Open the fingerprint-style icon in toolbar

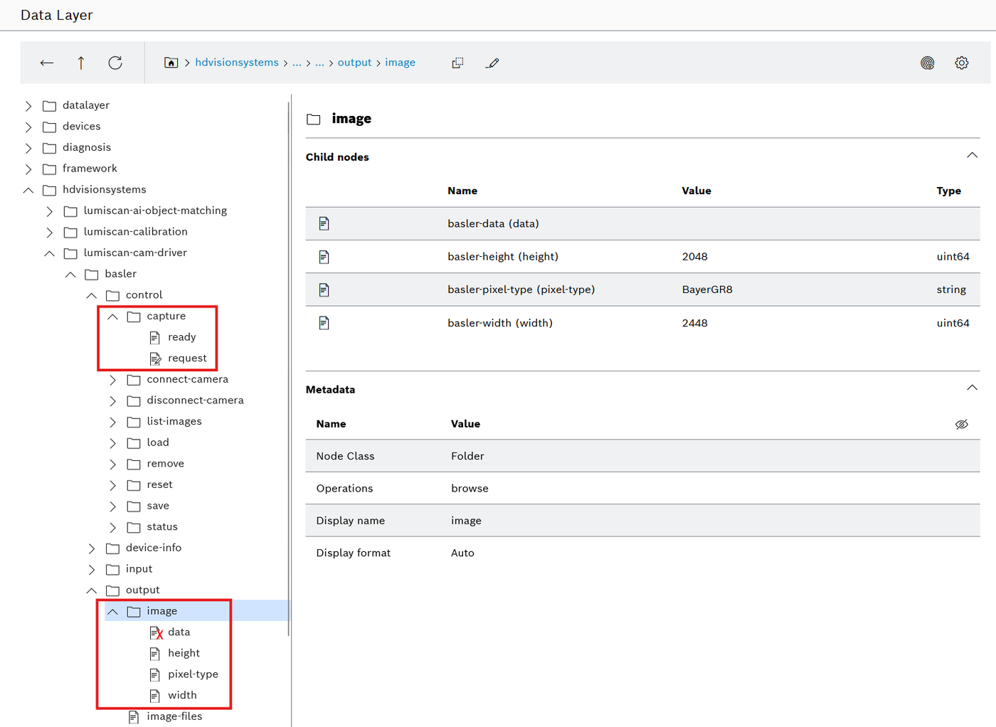pos(928,63)
